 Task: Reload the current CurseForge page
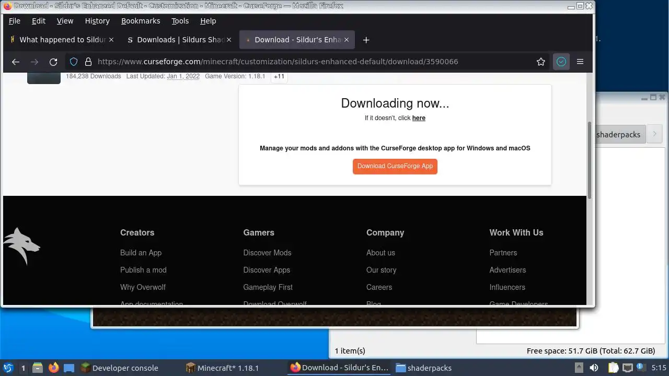tap(53, 62)
